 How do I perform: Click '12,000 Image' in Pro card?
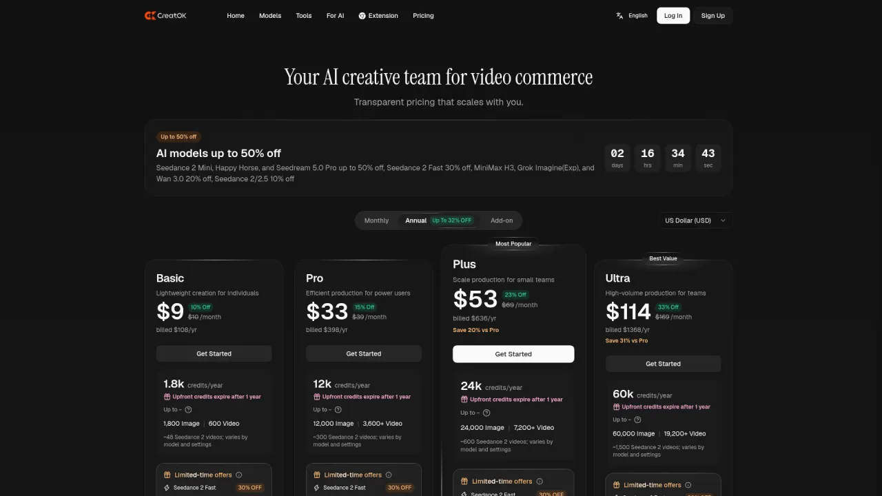[x=334, y=424]
